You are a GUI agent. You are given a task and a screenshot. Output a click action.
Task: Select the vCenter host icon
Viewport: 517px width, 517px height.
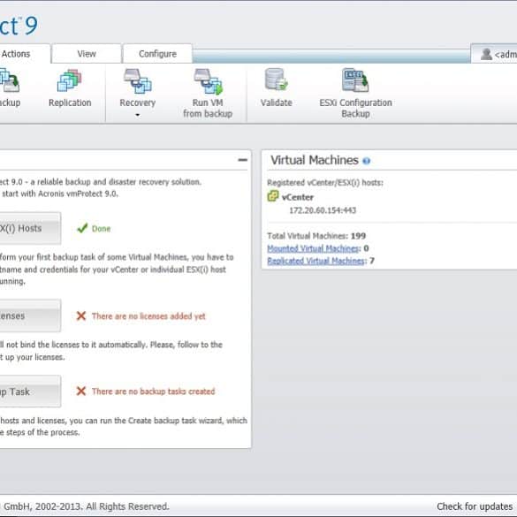click(273, 196)
